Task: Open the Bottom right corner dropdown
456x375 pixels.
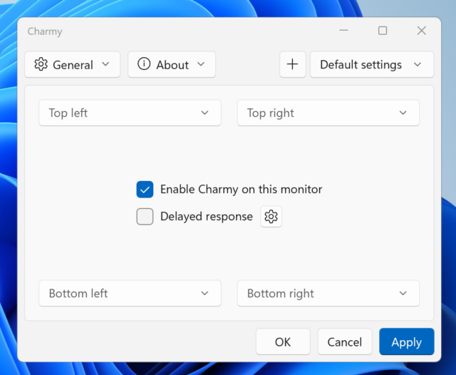Action: (328, 293)
